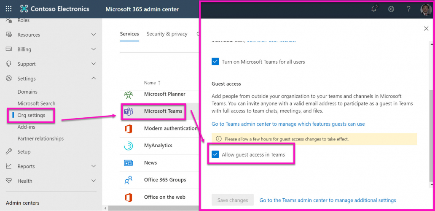Screen dimensions: 435x211
Task: Close the Microsoft Teams settings panel
Action: pos(426,29)
